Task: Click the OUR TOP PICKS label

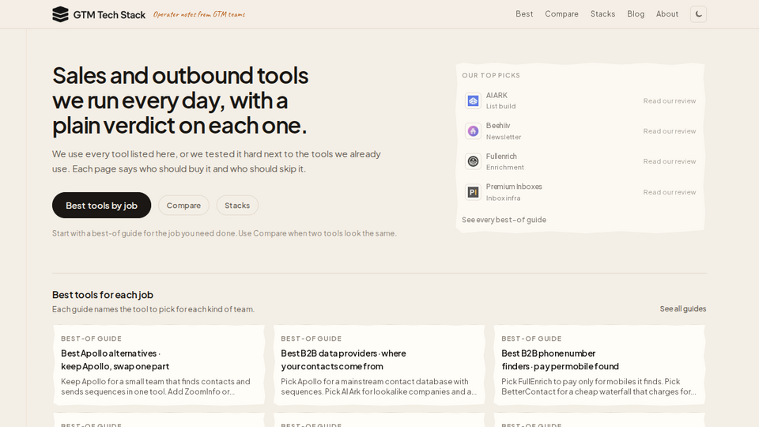Action: [x=491, y=76]
